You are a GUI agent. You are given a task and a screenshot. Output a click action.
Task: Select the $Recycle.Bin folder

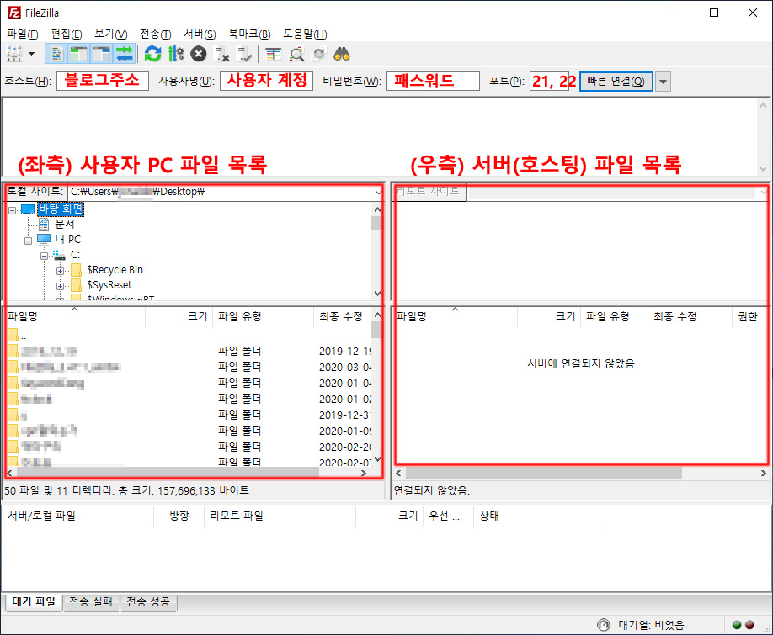(x=115, y=270)
